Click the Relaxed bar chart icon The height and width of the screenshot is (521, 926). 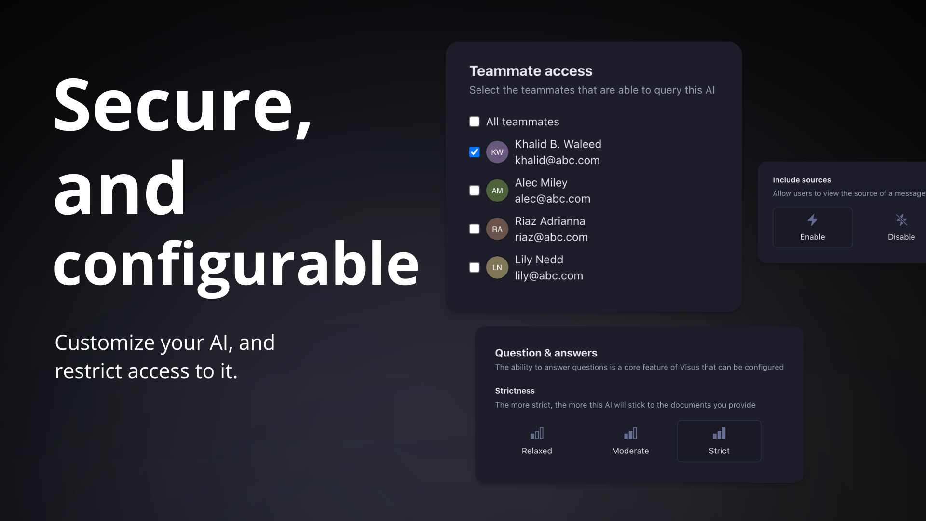[x=537, y=433]
